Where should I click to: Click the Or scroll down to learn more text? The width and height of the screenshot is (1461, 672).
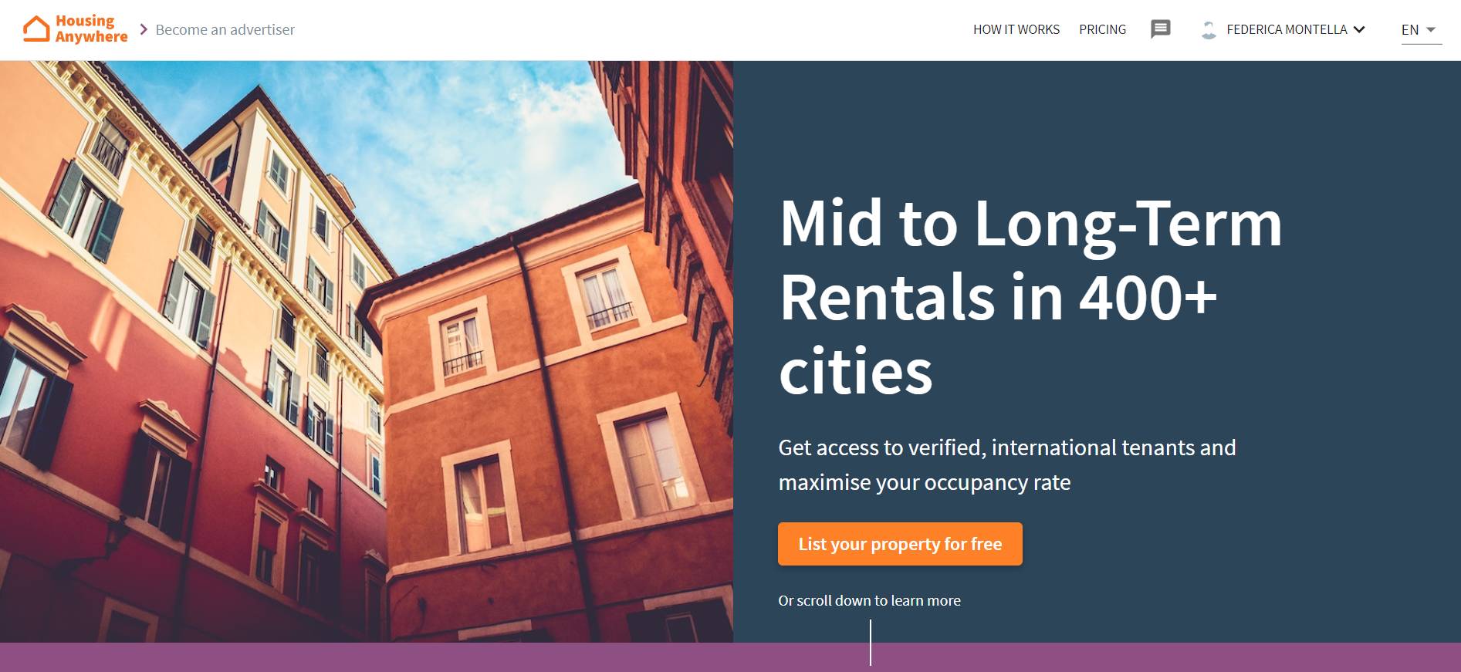[869, 600]
